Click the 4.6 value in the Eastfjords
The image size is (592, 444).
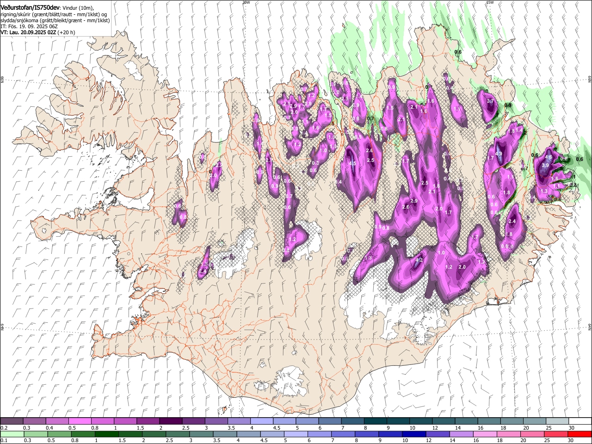(x=549, y=157)
